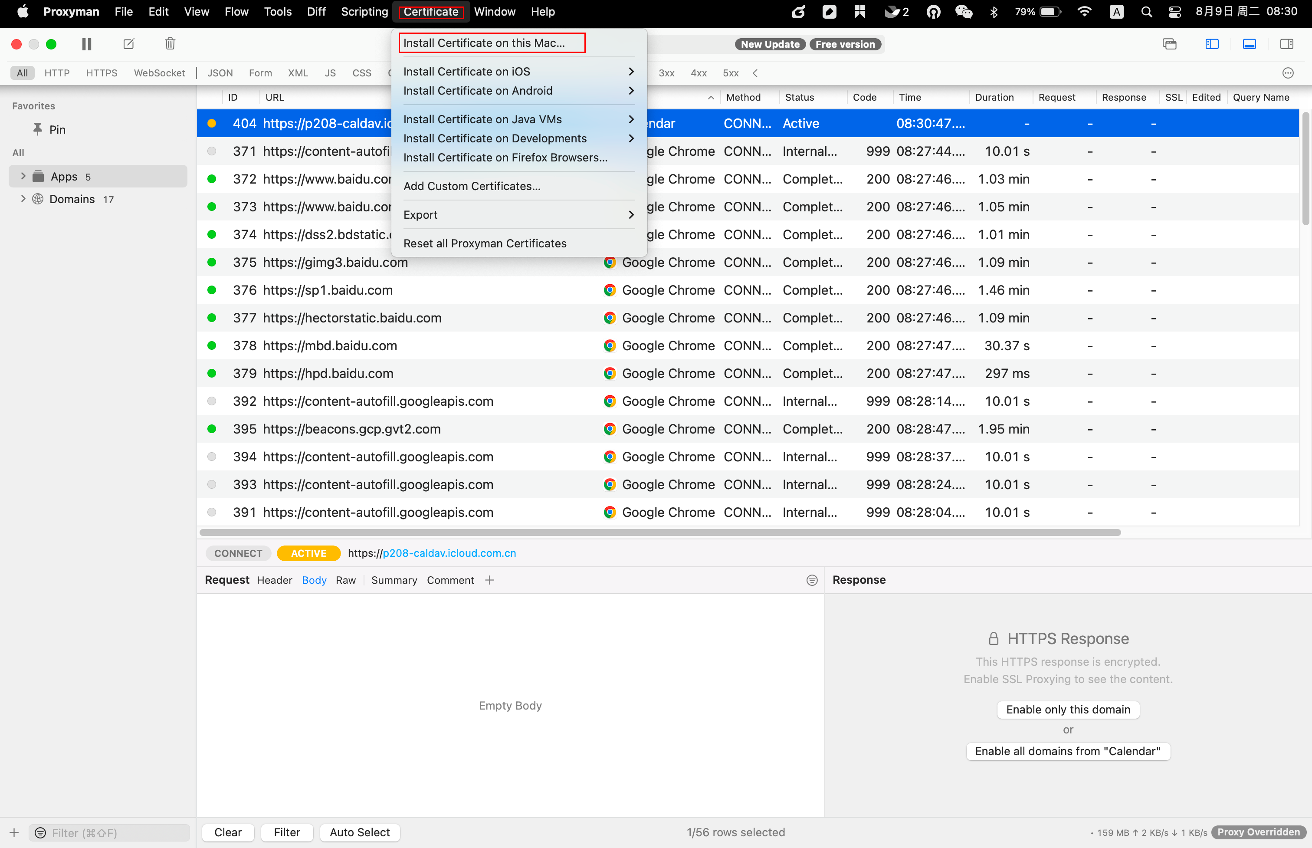The image size is (1312, 848).
Task: Switch to request Raw tab
Action: [346, 580]
